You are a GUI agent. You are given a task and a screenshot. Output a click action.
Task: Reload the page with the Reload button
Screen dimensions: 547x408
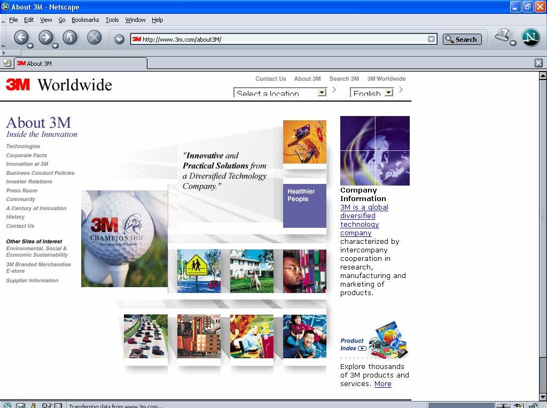click(x=70, y=37)
